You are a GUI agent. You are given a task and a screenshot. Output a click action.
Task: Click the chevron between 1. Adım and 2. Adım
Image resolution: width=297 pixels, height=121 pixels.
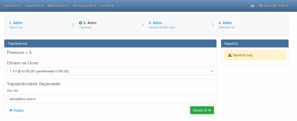(x=73, y=25)
